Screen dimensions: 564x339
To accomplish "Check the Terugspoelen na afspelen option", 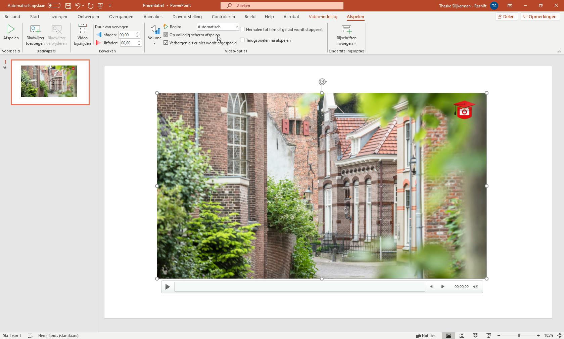I will 242,40.
